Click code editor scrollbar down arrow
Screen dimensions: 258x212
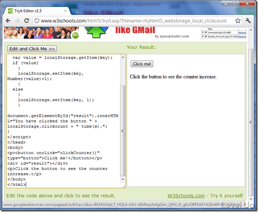123,179
